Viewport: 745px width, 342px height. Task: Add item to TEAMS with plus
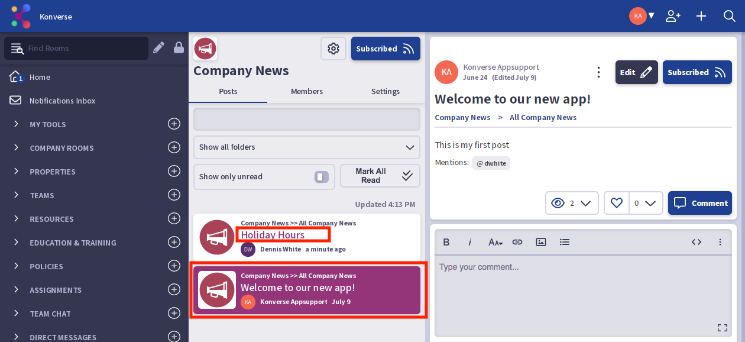[x=174, y=195]
